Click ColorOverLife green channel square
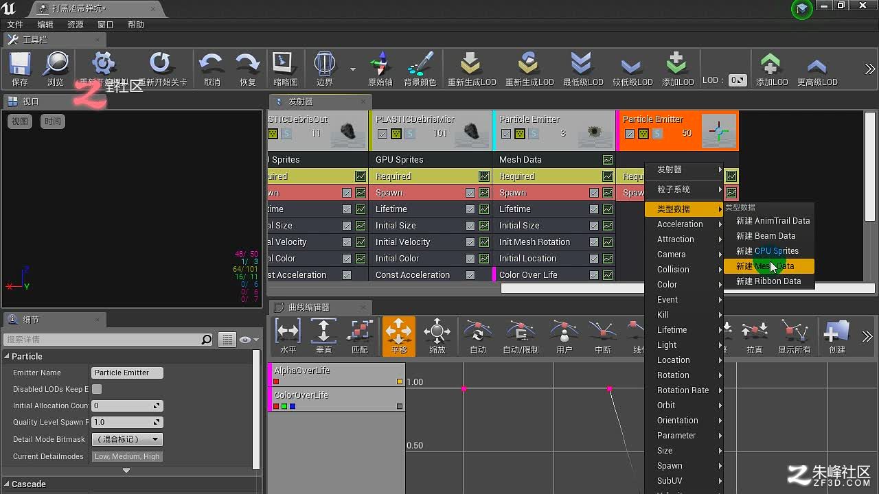879x494 pixels. 284,406
